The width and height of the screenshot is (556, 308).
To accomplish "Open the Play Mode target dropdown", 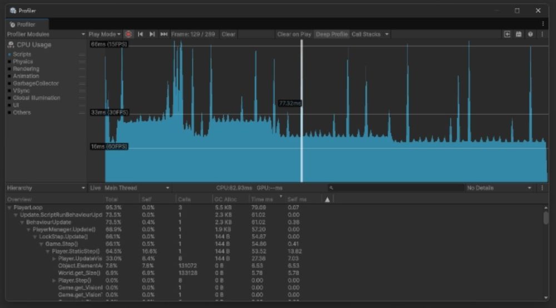I will click(105, 34).
